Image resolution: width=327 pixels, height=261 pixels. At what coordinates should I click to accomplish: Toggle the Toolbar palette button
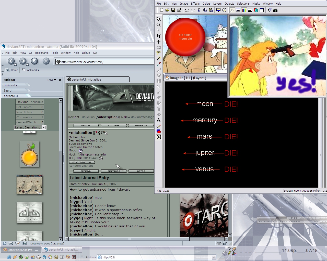click(232, 10)
